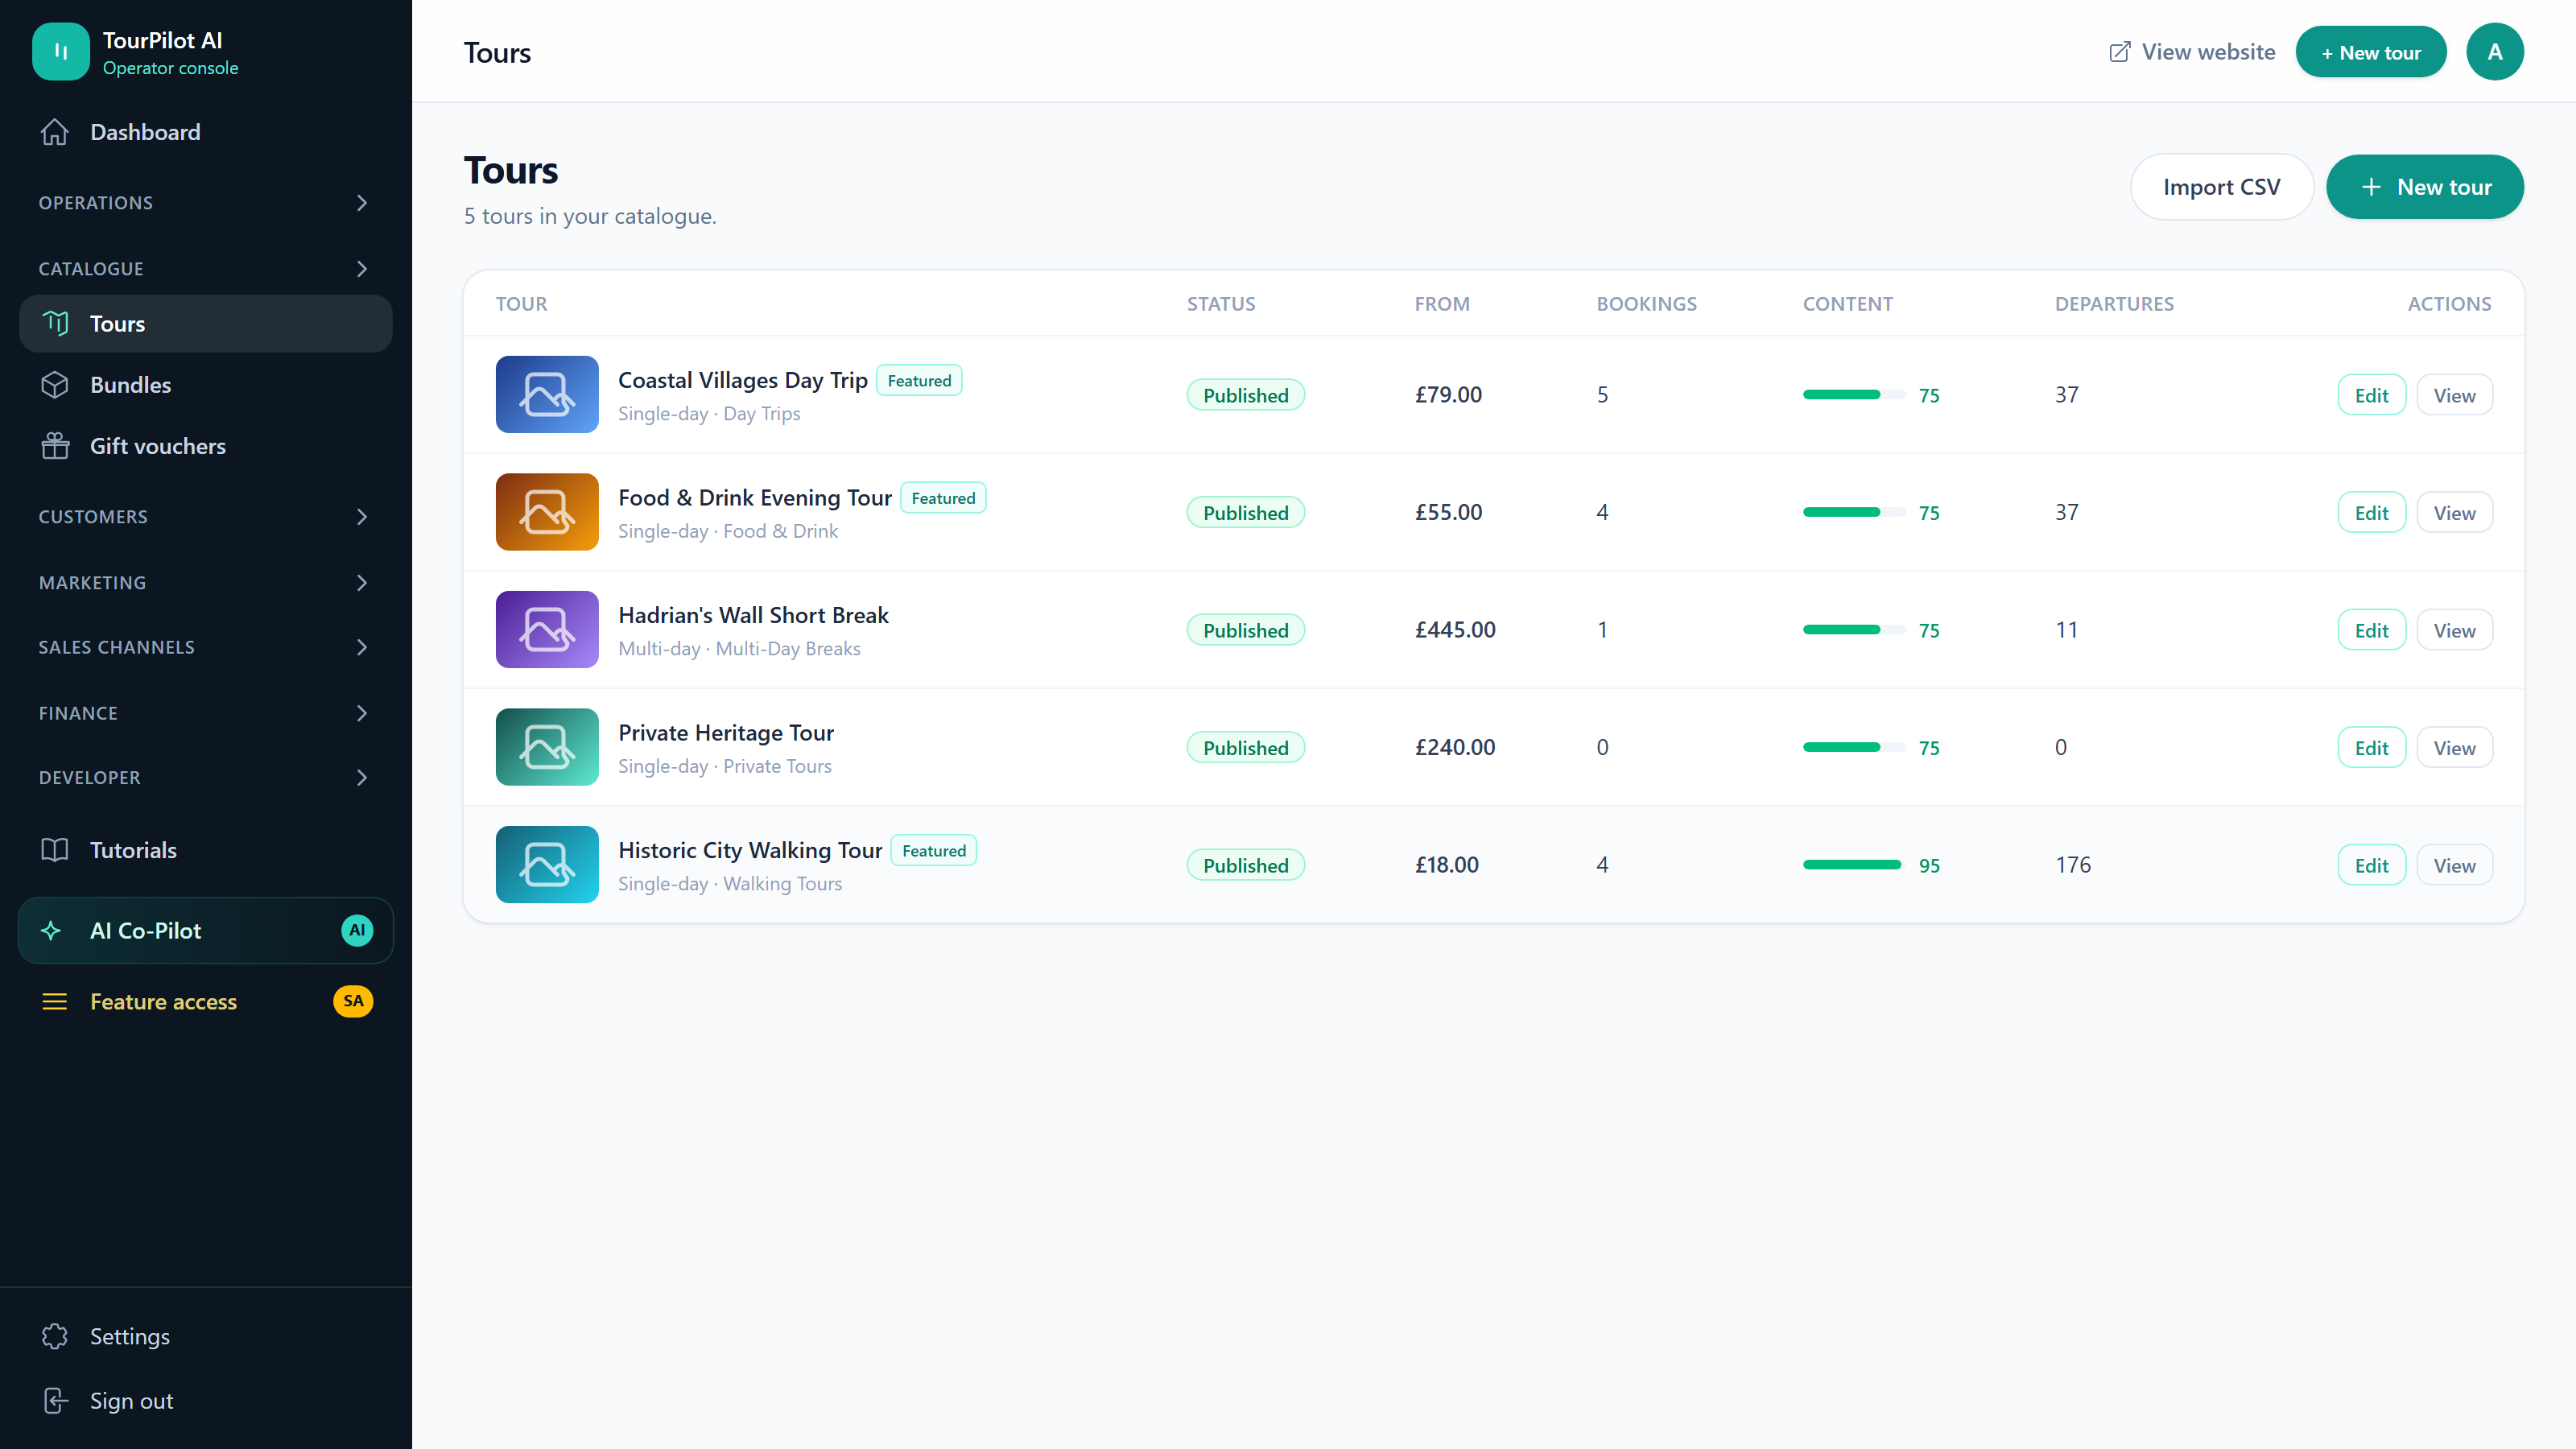
Task: View Coastal Villages Day Trip
Action: click(x=2454, y=395)
